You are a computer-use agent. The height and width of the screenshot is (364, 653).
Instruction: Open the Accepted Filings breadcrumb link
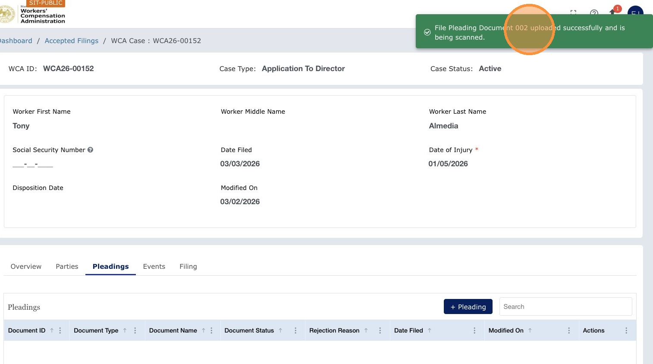tap(72, 41)
